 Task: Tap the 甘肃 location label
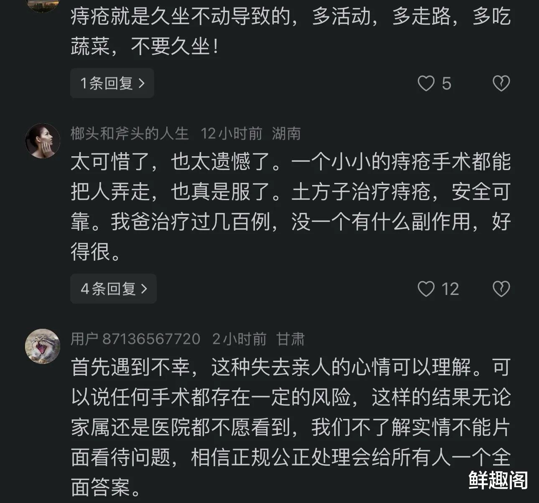(290, 339)
